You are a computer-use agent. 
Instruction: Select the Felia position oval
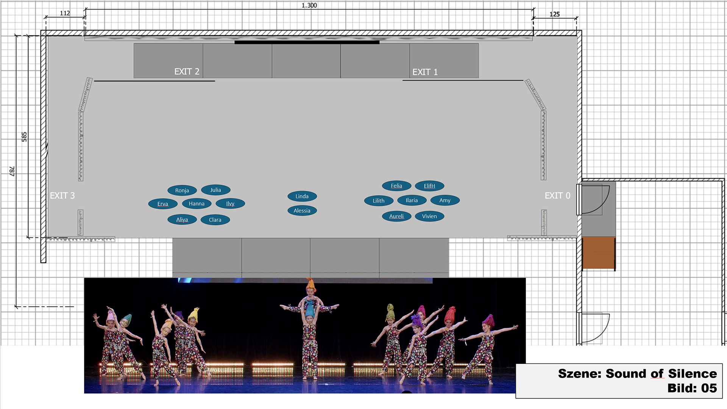tap(396, 186)
